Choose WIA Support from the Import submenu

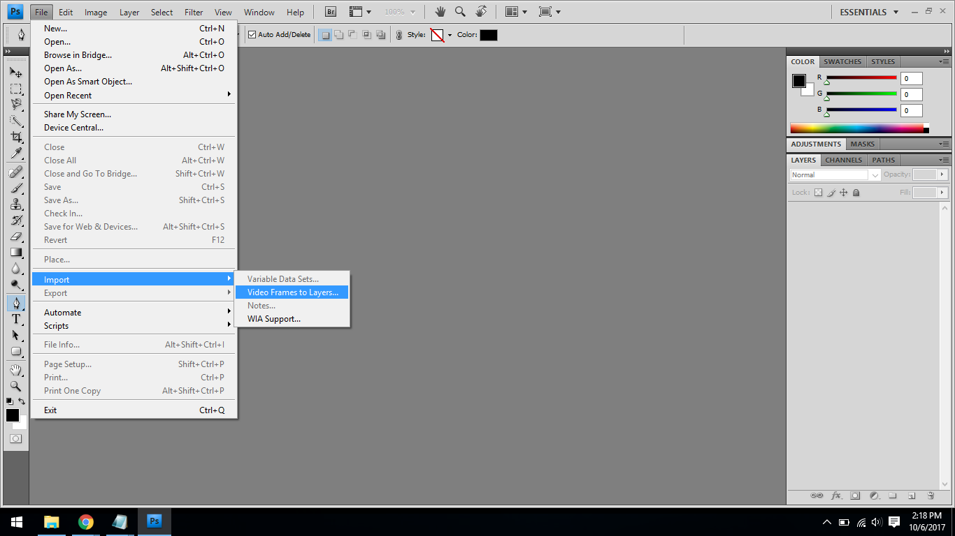[292, 319]
